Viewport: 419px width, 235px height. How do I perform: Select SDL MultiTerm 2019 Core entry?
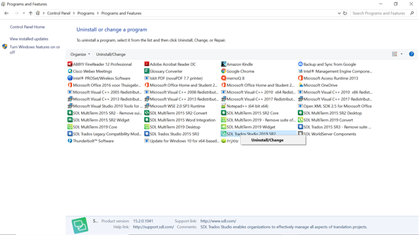coord(92,127)
